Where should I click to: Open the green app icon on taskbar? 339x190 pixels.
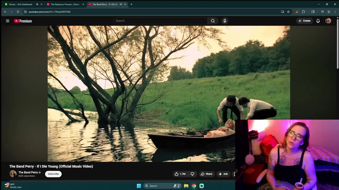[x=202, y=186]
